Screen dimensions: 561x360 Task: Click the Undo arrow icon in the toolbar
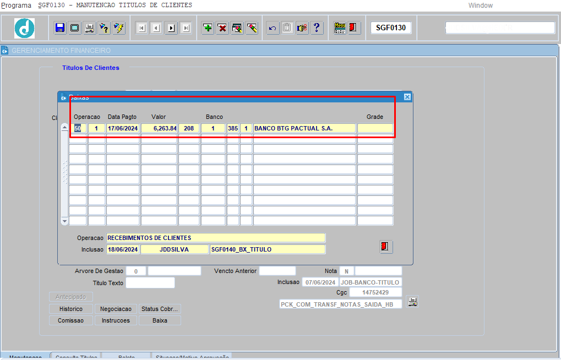[273, 28]
